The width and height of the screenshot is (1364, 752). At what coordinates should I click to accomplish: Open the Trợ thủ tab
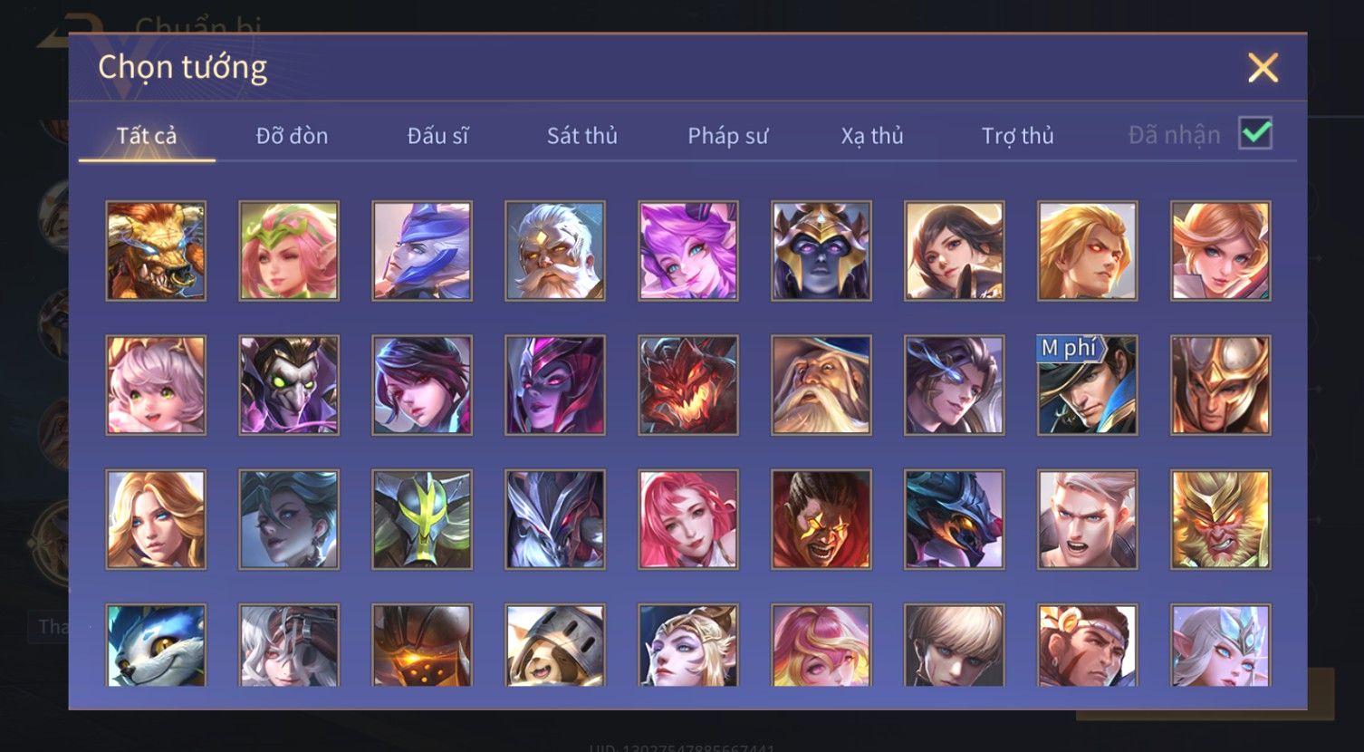[x=1017, y=136]
